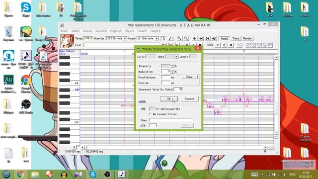Viewport: 318px width, 179px height.
Task: Click the Consonant Velocity field showing 179
Action: pos(179,89)
